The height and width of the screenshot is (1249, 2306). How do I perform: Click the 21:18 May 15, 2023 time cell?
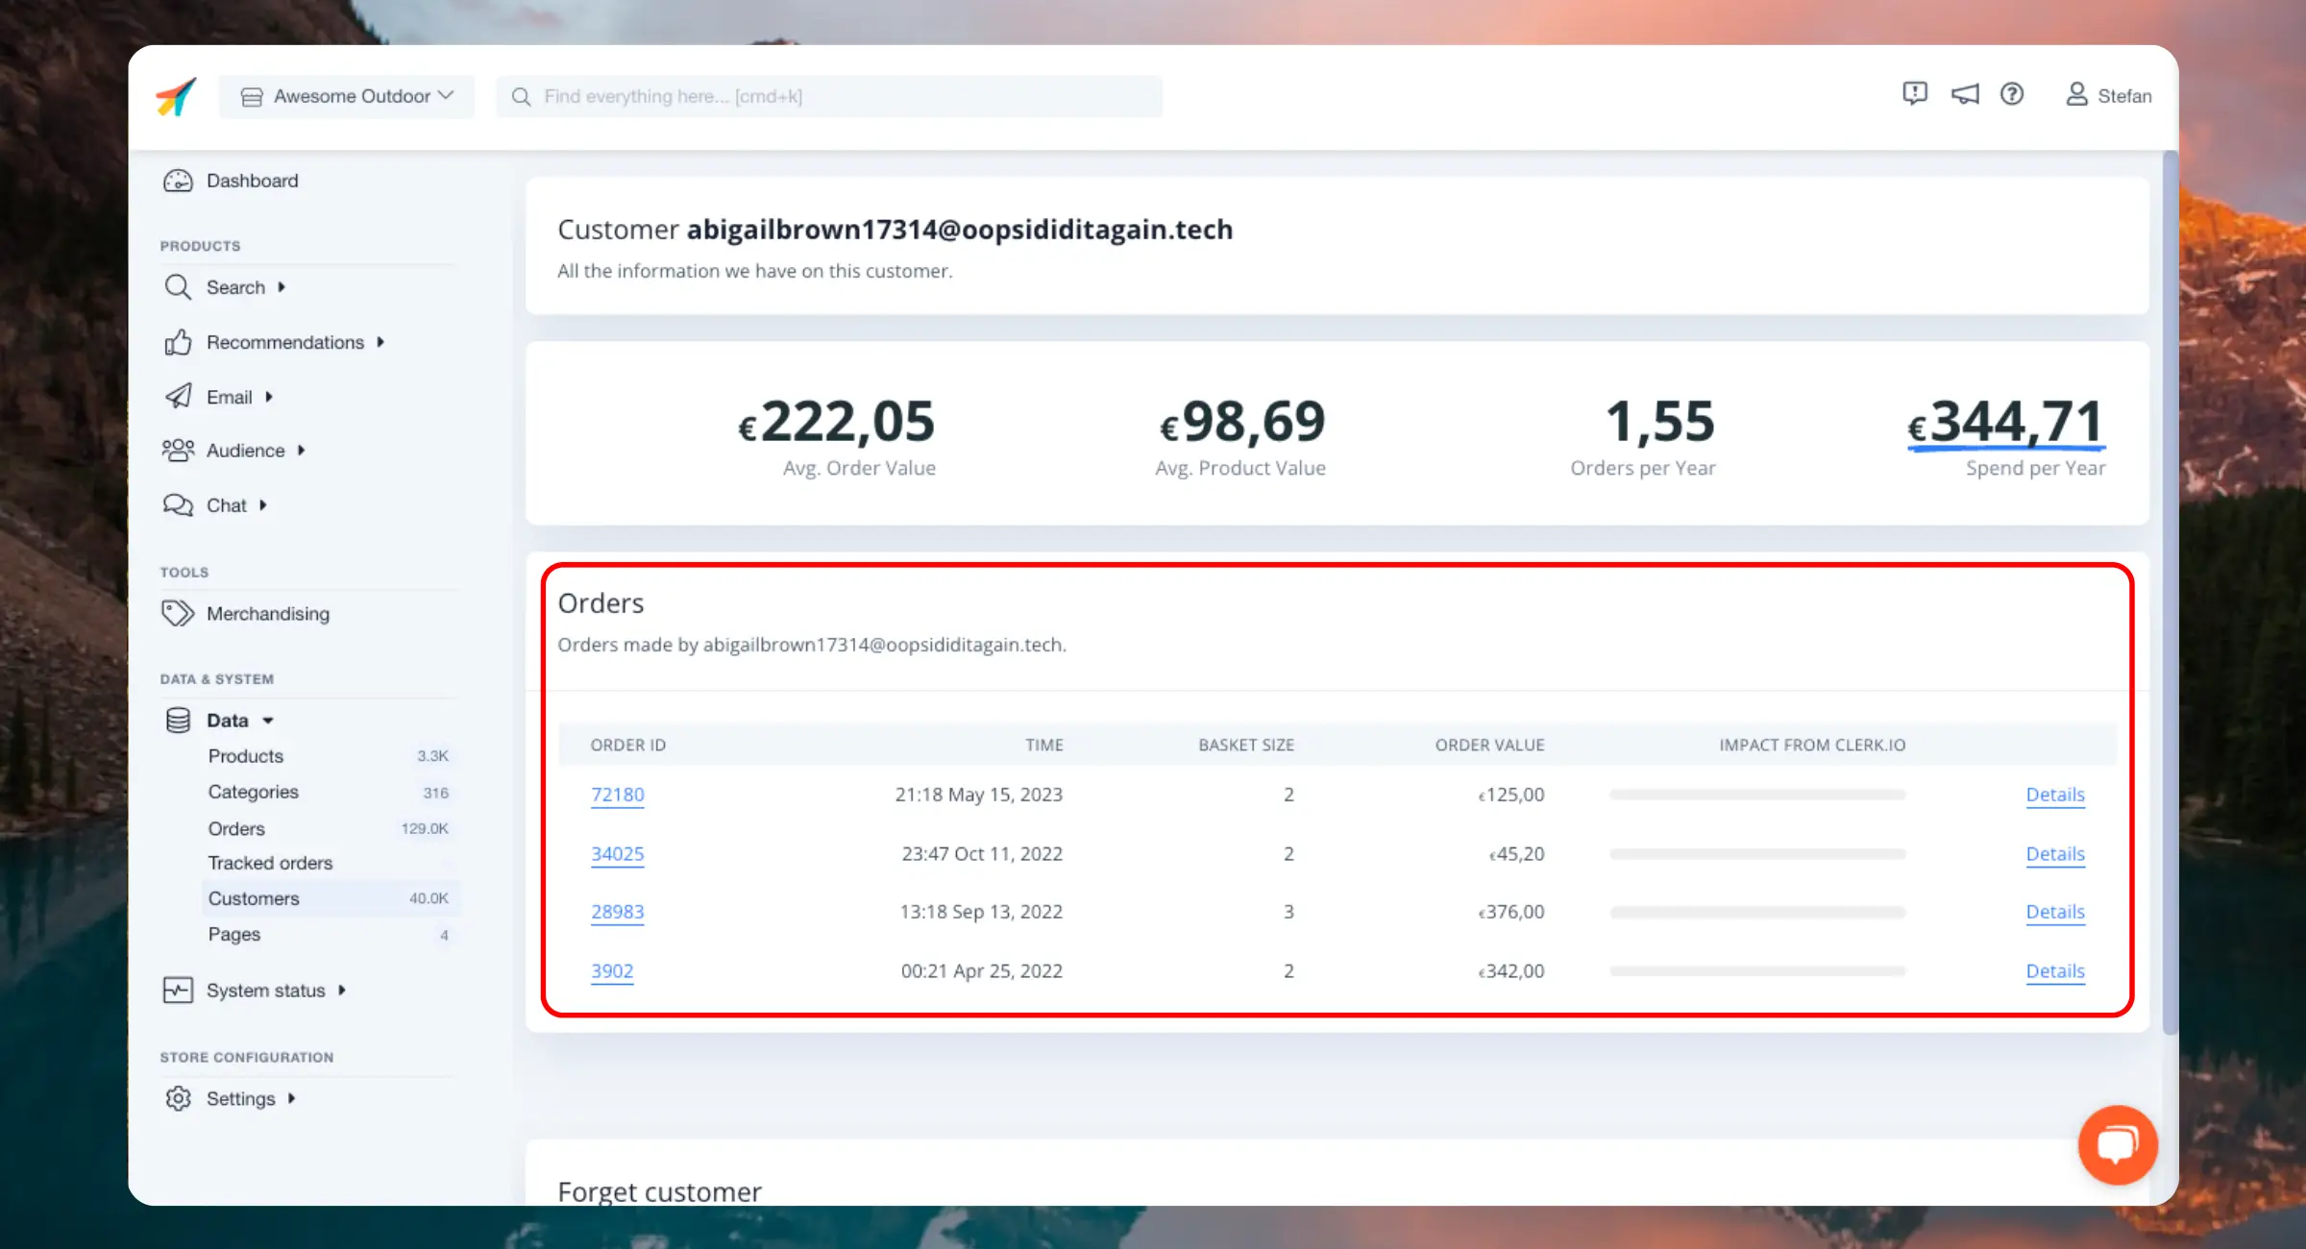978,795
